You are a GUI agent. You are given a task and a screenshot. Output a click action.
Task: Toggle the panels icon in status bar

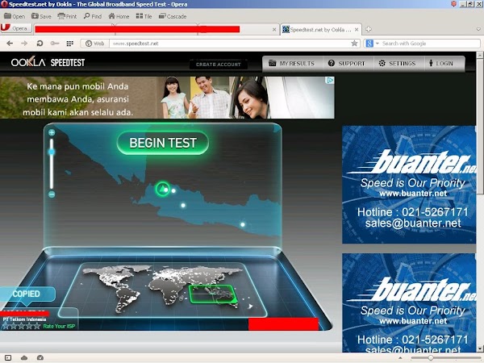tap(8, 358)
